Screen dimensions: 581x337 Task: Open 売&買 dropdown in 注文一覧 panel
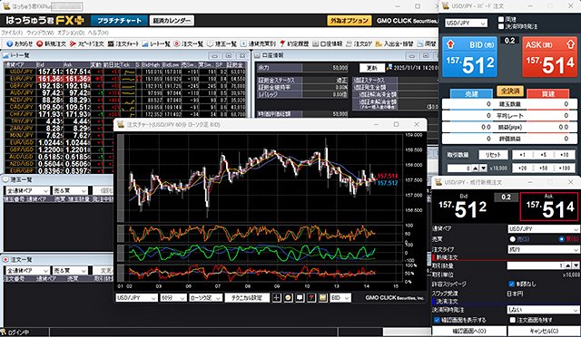tap(70, 271)
